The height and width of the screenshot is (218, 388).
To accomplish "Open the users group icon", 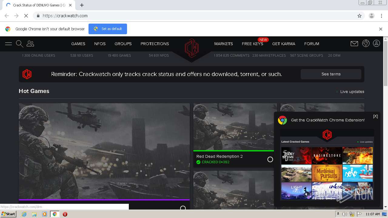I will (30, 44).
